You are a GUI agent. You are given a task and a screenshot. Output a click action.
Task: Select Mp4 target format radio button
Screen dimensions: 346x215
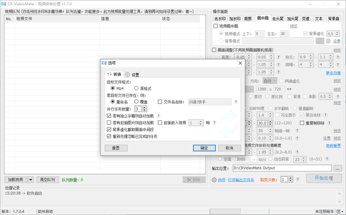click(x=113, y=88)
